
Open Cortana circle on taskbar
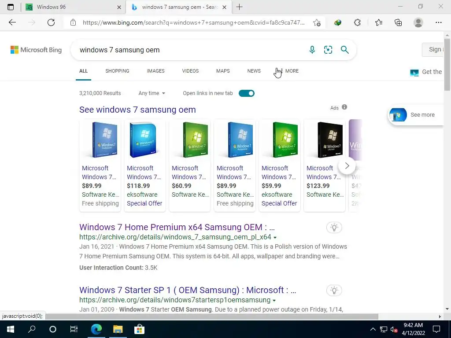click(53, 329)
